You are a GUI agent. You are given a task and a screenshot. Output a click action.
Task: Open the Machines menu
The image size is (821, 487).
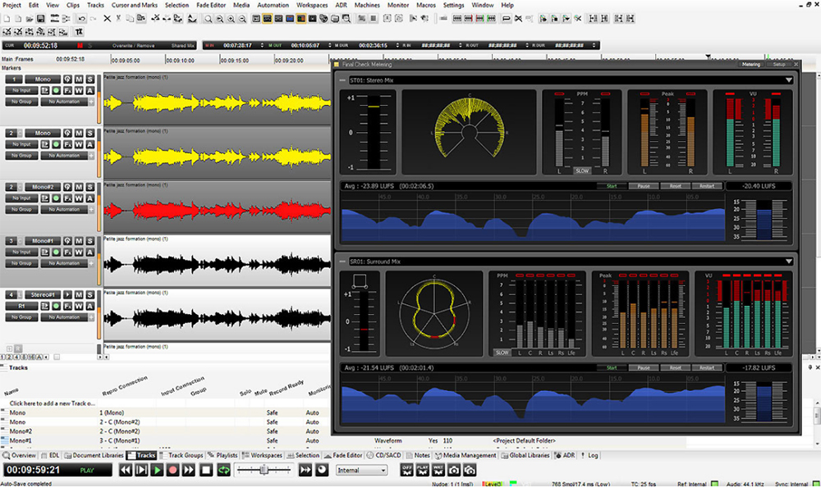click(367, 5)
